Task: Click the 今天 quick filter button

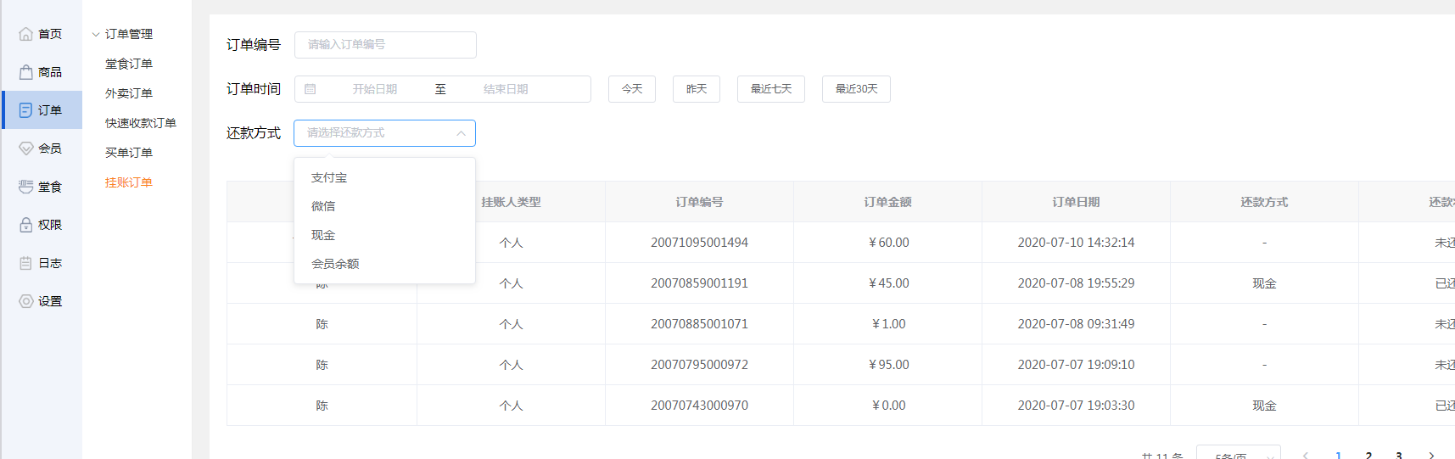Action: pyautogui.click(x=632, y=89)
